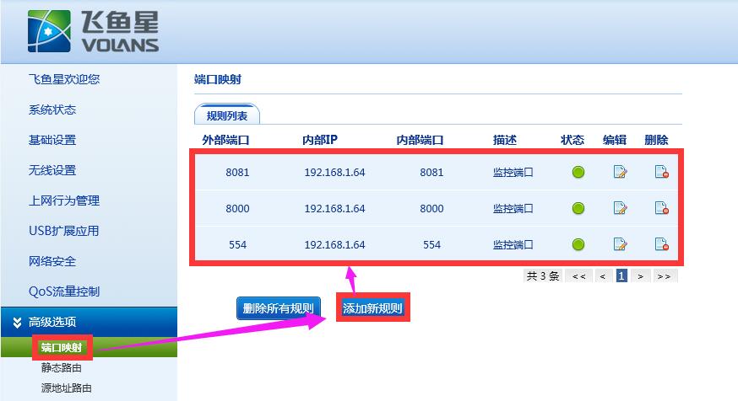Image resolution: width=738 pixels, height=401 pixels.
Task: Click the Volans logo icon
Action: [49, 31]
